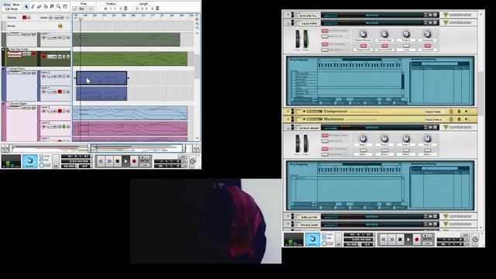Image resolution: width=496 pixels, height=279 pixels.
Task: Toggle green button on Church Organ second lane
Action: [x=64, y=126]
